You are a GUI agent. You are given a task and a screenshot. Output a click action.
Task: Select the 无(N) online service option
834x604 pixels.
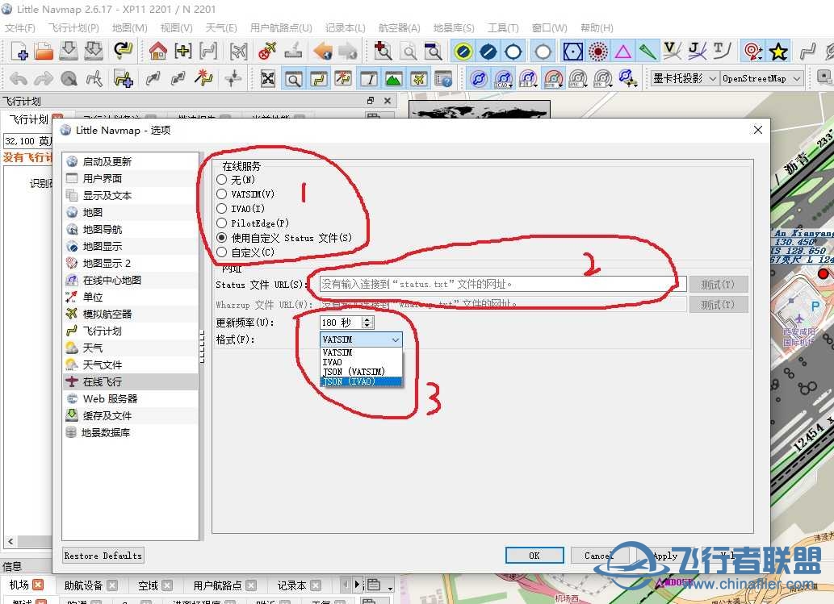237,180
